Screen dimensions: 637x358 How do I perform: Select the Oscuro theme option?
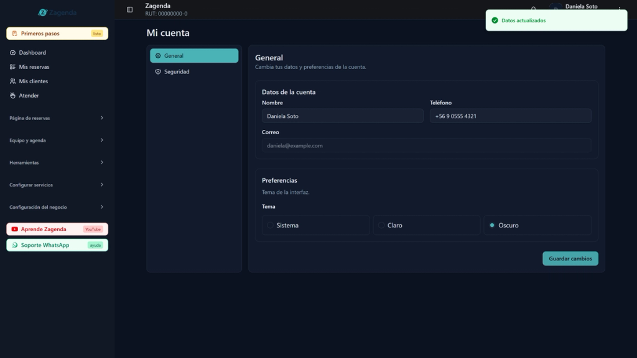(537, 225)
